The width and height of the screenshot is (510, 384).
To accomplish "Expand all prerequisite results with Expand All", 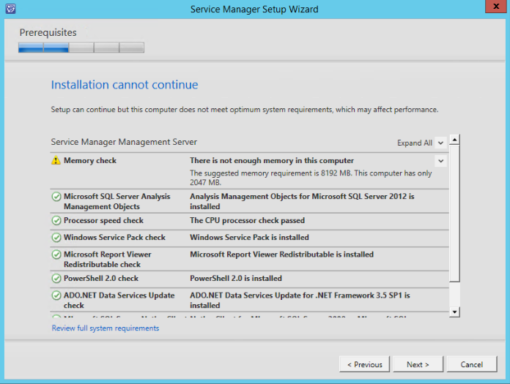I will click(421, 143).
